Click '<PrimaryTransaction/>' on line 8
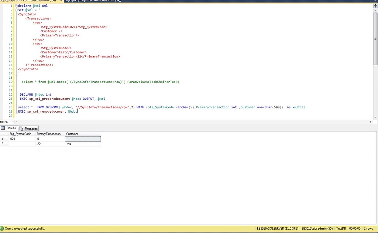The image size is (378, 233). 60,35
